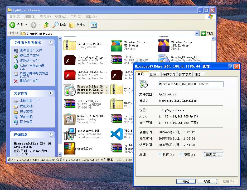Screen dimensions: 247x190
Task: Switch to the Version (版本) tab
Action: click(155, 74)
